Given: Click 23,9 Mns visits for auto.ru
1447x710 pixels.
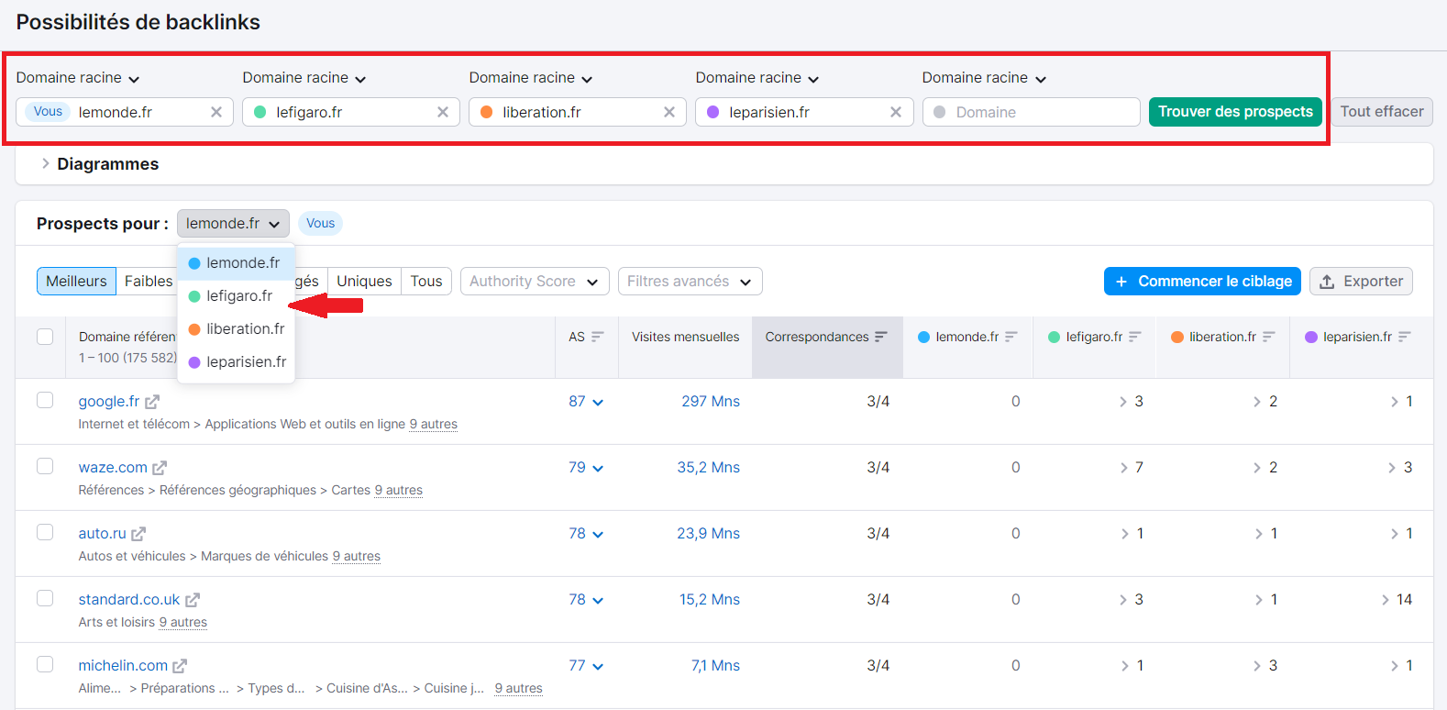Looking at the screenshot, I should [708, 534].
